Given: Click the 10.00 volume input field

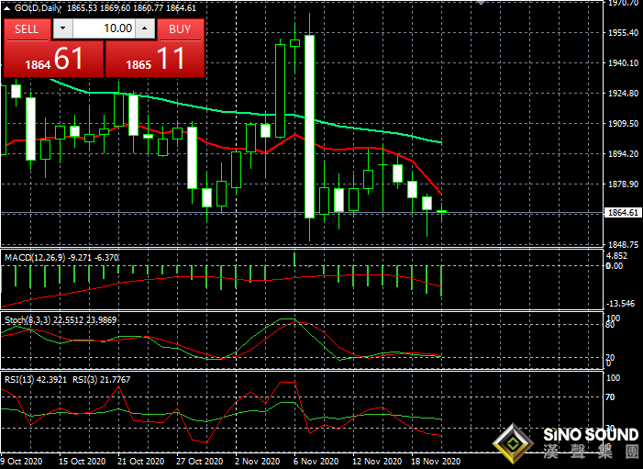Looking at the screenshot, I should coord(104,28).
